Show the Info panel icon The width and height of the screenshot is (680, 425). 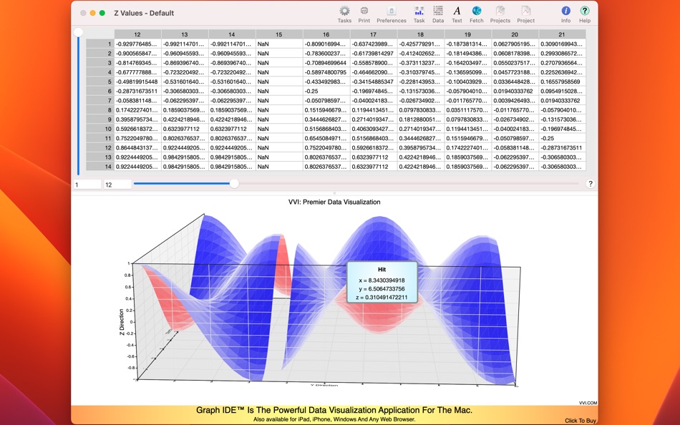[x=565, y=11]
